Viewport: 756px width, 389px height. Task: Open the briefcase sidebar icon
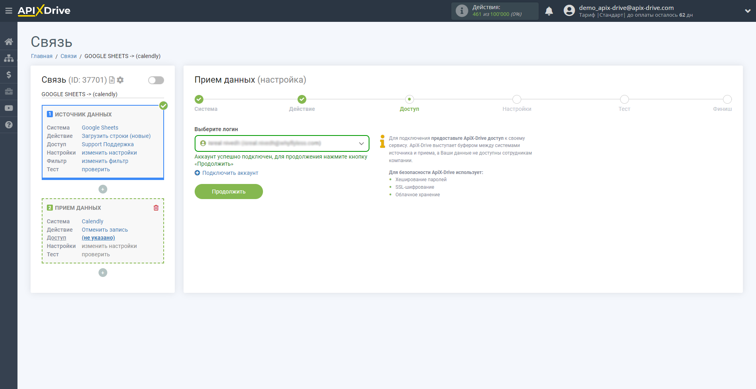pyautogui.click(x=9, y=91)
